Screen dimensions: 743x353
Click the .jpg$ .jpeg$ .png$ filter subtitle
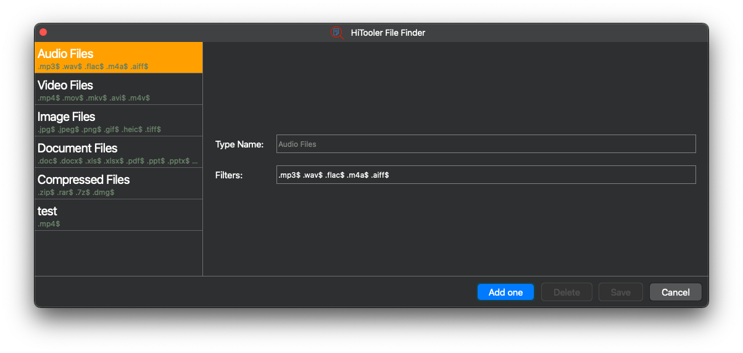[x=99, y=130]
